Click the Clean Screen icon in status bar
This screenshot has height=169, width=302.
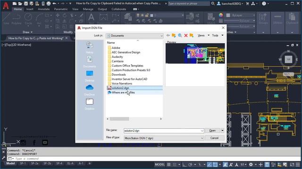[292, 164]
